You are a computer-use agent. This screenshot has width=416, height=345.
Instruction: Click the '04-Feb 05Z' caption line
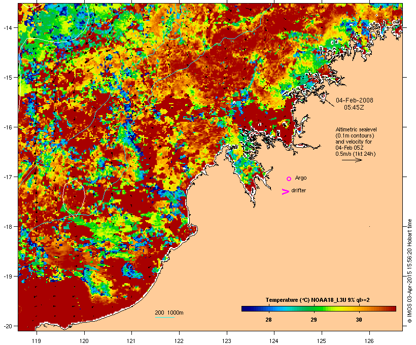tap(350, 148)
